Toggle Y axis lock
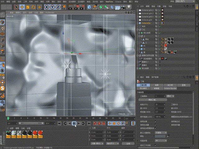Viewport: 199px width, 149px height. coord(52,7)
